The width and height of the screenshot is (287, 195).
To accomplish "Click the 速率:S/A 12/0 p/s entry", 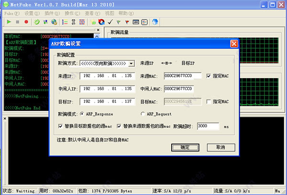I will [x=172, y=191].
